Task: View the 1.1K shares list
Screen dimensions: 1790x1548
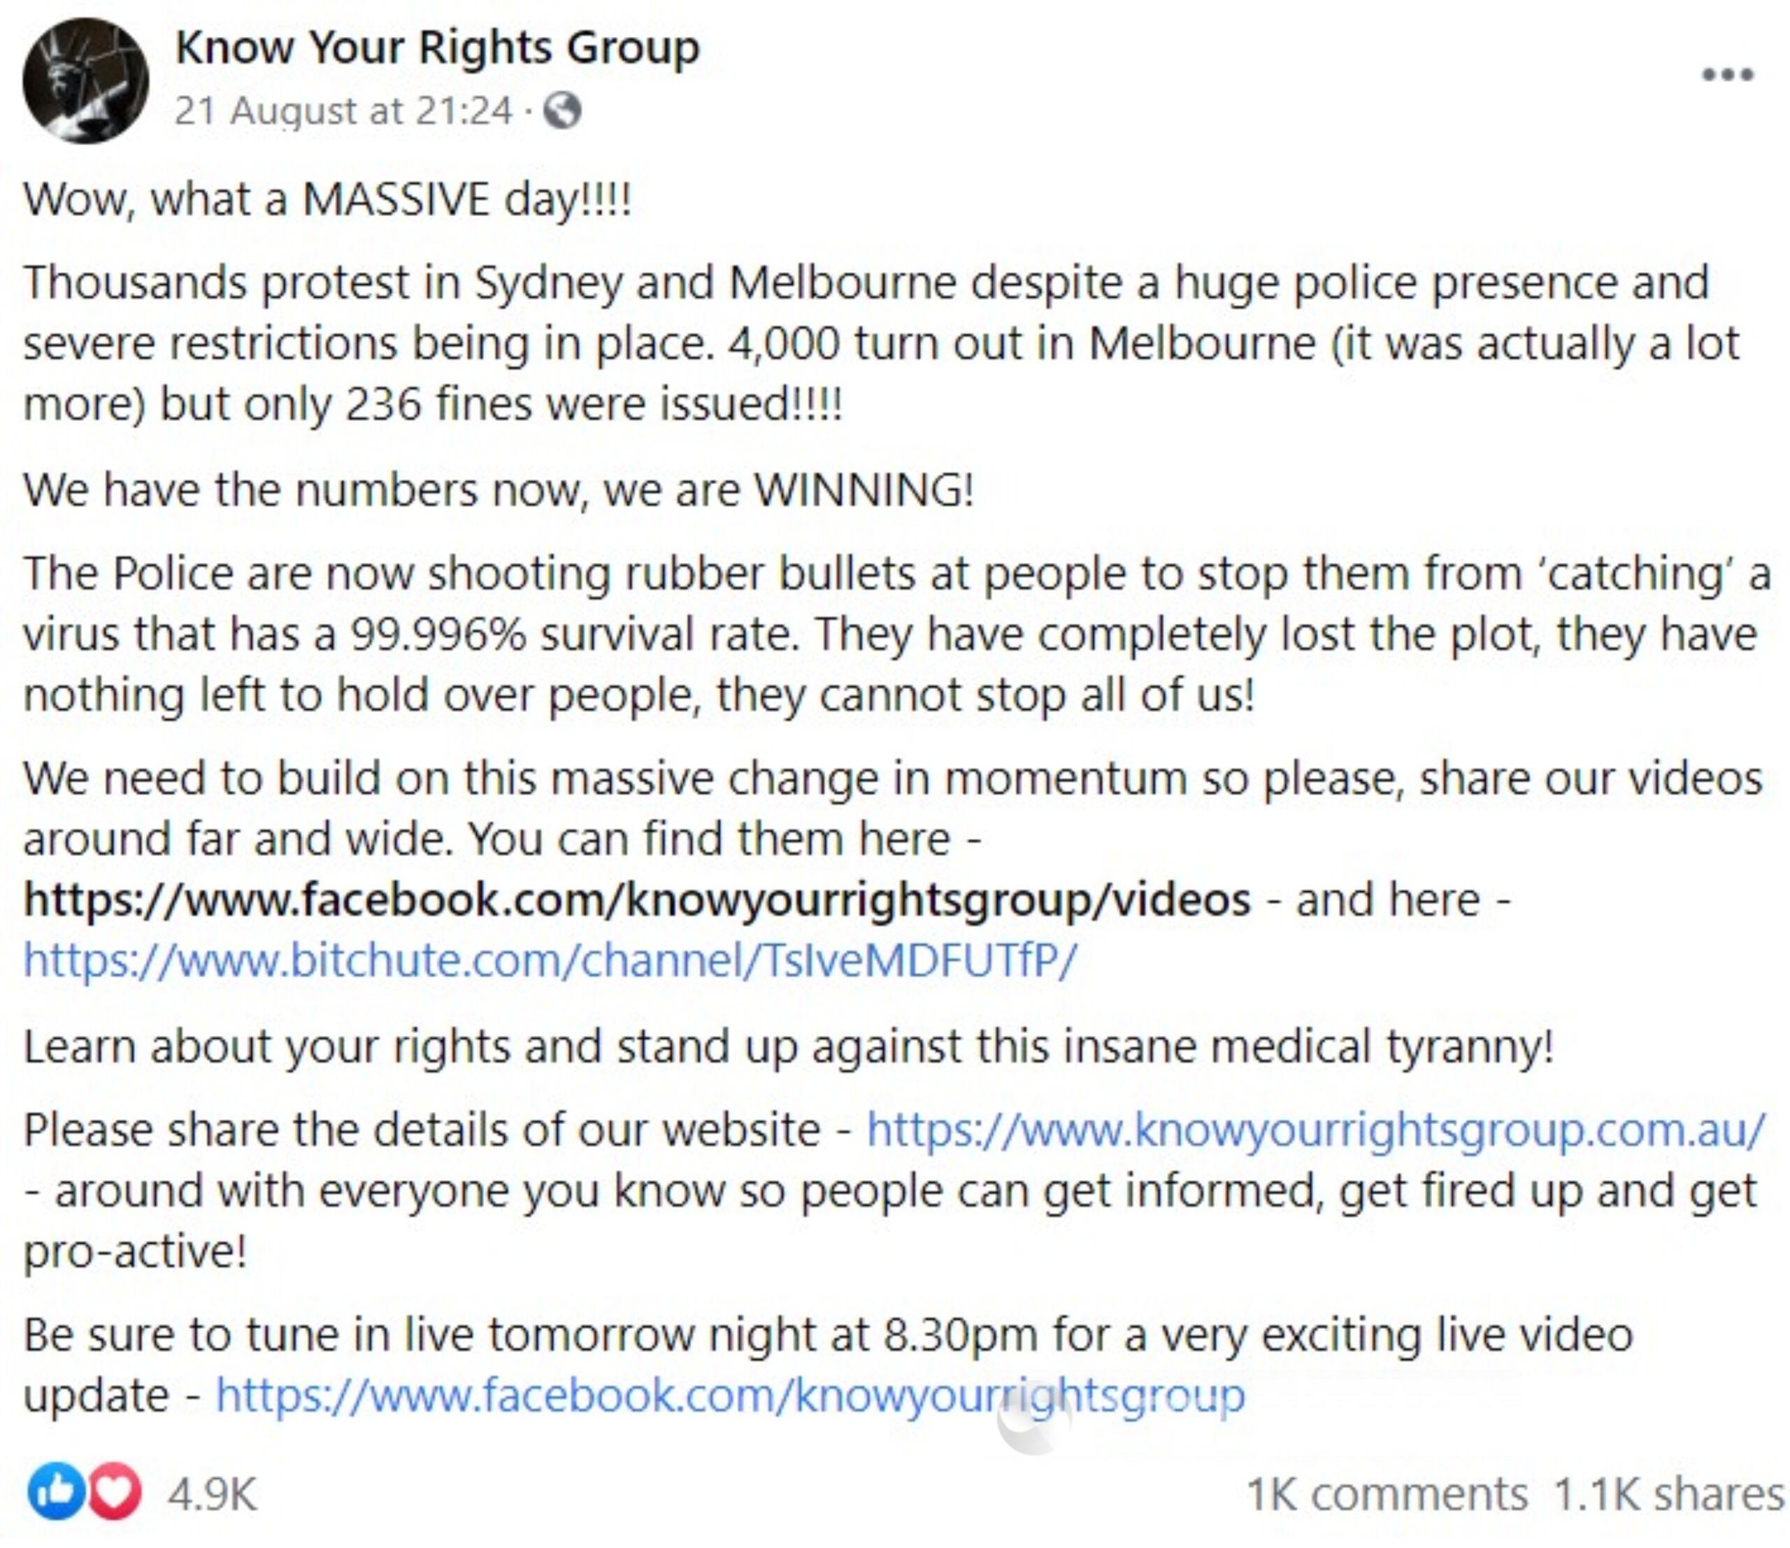Action: (1668, 1493)
